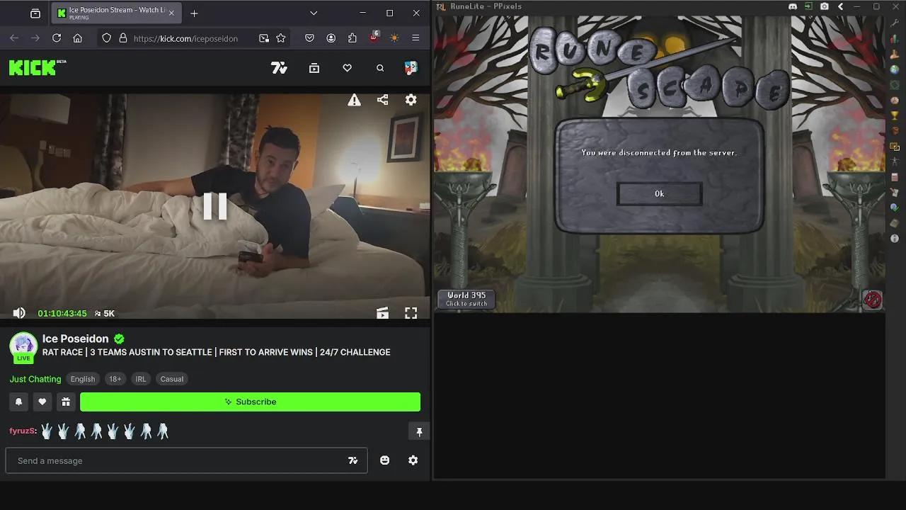Expand Firefox list all tabs arrow
Image resolution: width=906 pixels, height=510 pixels.
(x=314, y=13)
